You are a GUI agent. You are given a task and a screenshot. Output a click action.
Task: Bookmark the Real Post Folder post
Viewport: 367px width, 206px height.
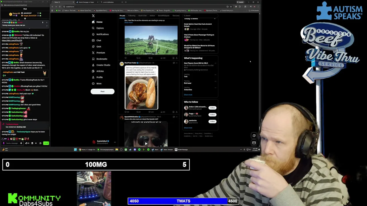173,112
